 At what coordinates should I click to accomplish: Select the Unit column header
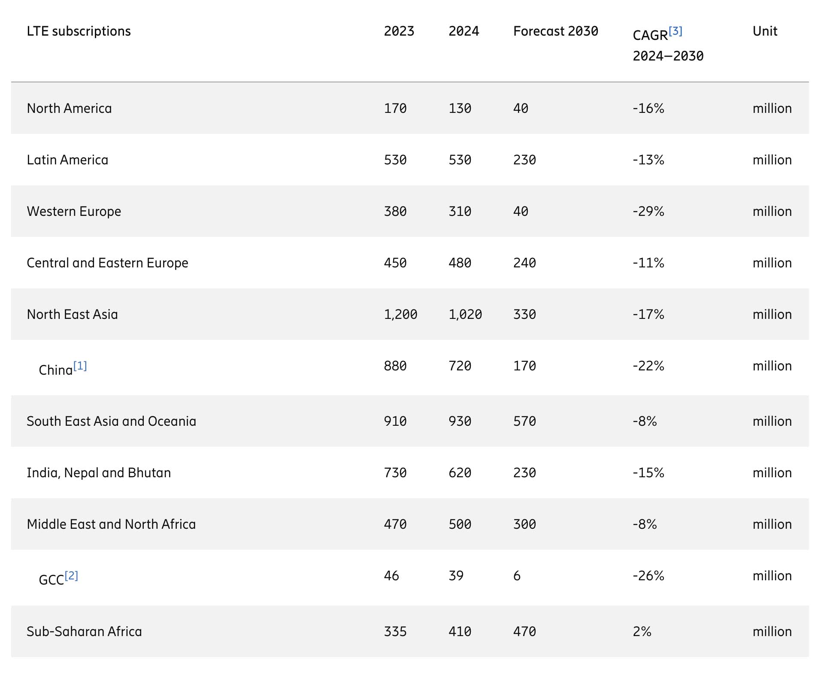click(765, 31)
